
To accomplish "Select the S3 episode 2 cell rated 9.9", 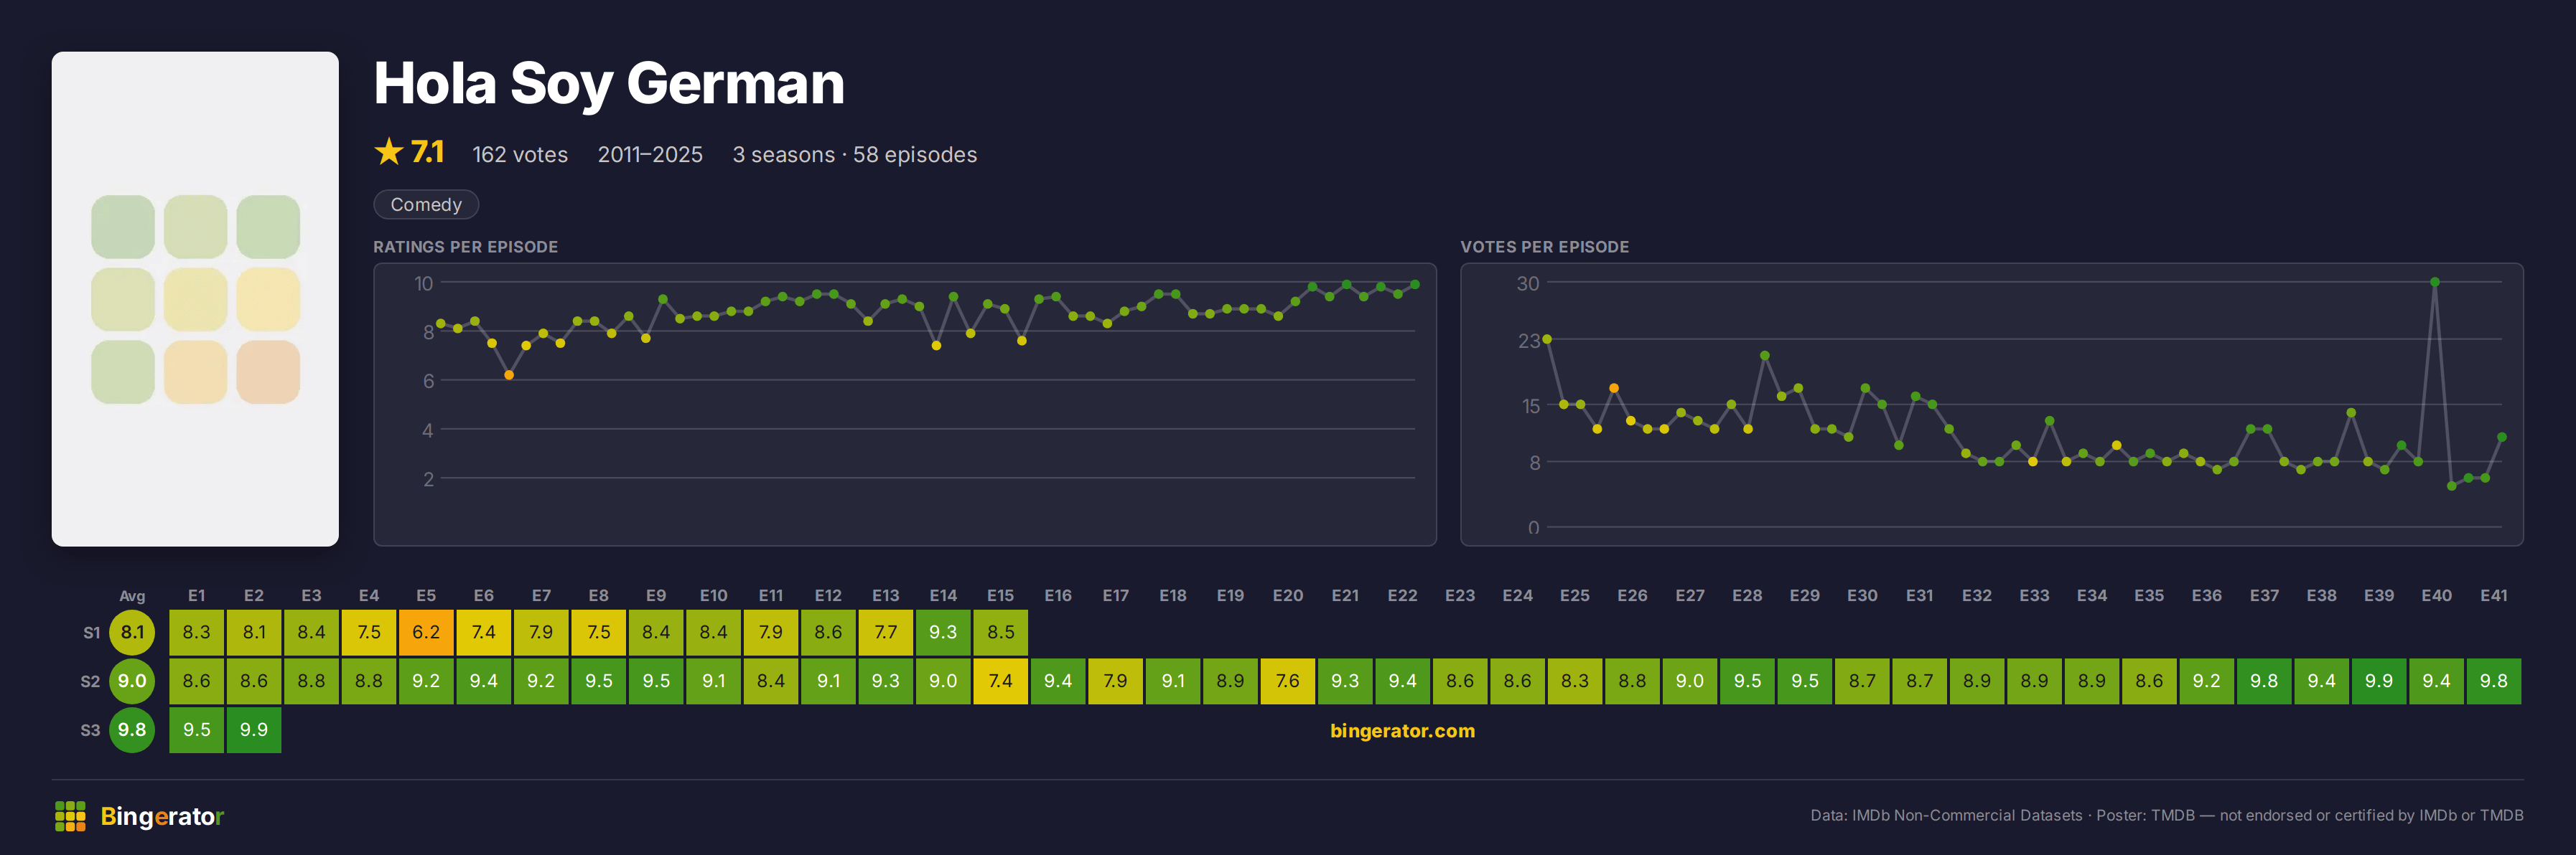I will coord(254,730).
